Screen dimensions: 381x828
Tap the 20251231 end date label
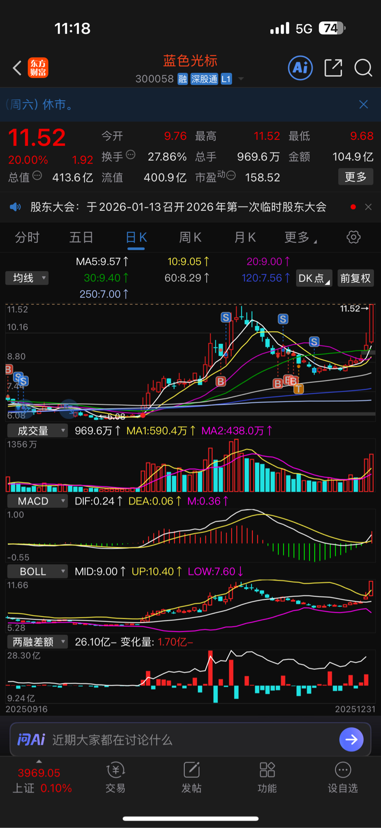coord(355,709)
